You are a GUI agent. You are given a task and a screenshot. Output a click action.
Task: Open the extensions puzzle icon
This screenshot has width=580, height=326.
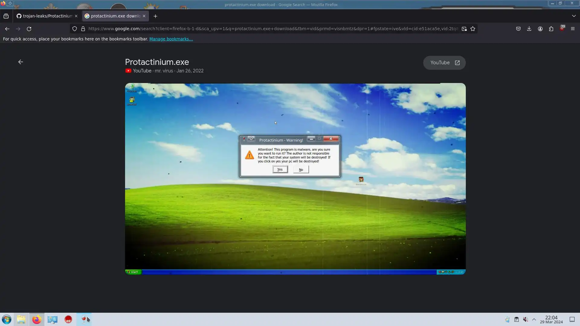coord(551,29)
